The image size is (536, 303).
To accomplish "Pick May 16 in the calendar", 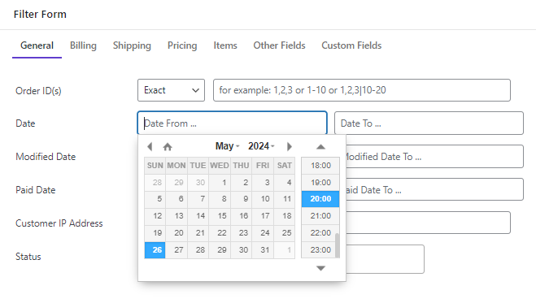I will click(241, 216).
